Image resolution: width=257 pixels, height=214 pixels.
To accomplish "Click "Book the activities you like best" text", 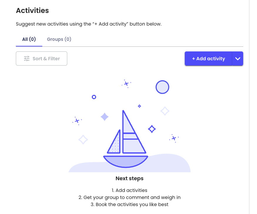I will click(x=130, y=205).
